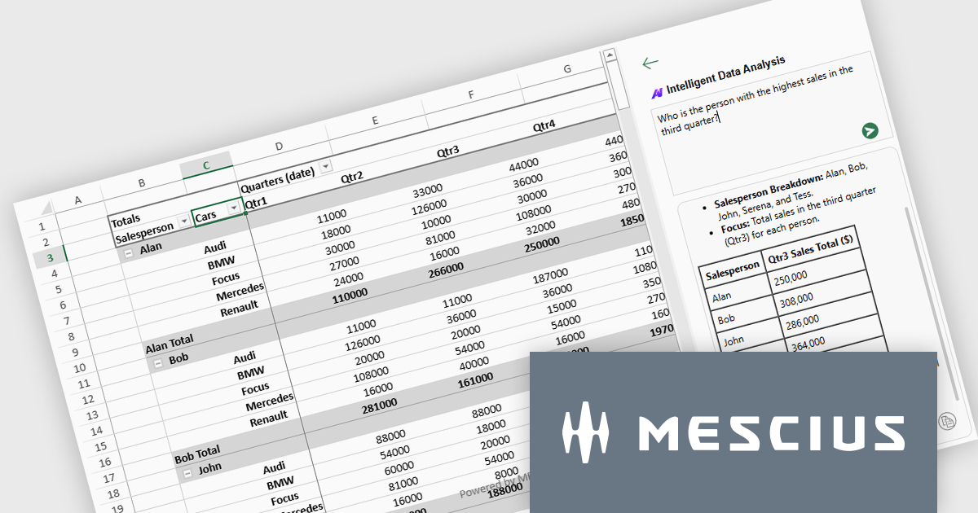Click 'Alan' in the analysis result table
This screenshot has width=978, height=513.
[722, 296]
